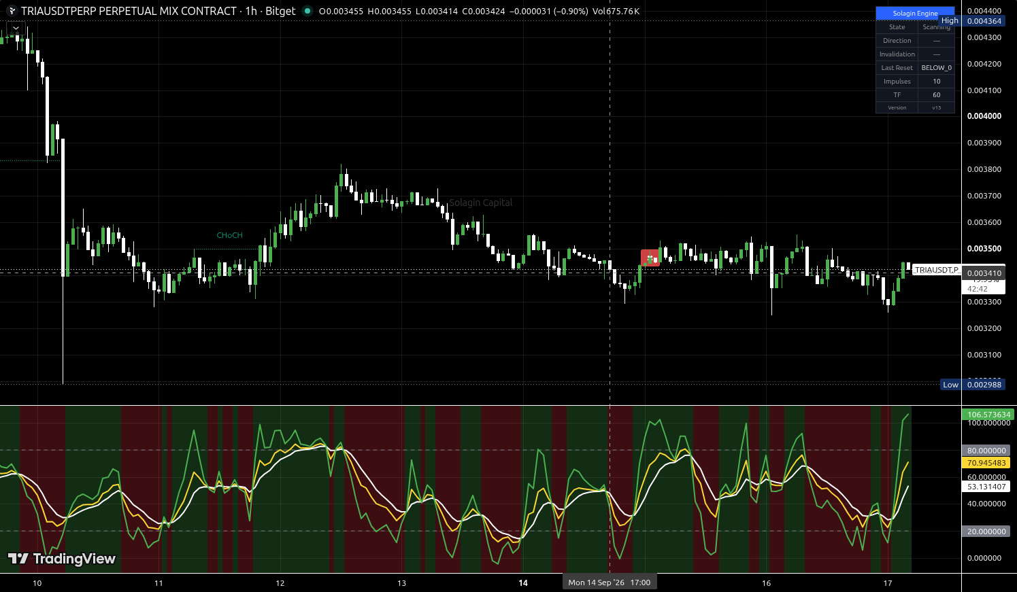Click the green market status dot
The image size is (1017, 592).
click(307, 11)
